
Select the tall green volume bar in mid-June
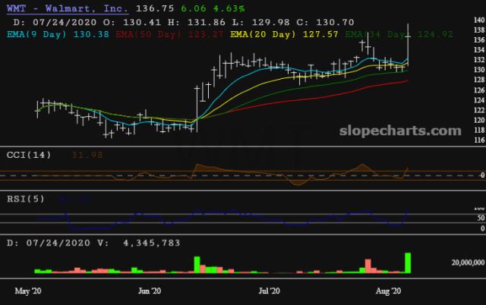(197, 265)
